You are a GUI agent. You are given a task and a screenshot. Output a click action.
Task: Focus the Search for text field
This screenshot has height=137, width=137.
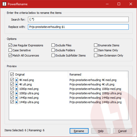click(78, 20)
